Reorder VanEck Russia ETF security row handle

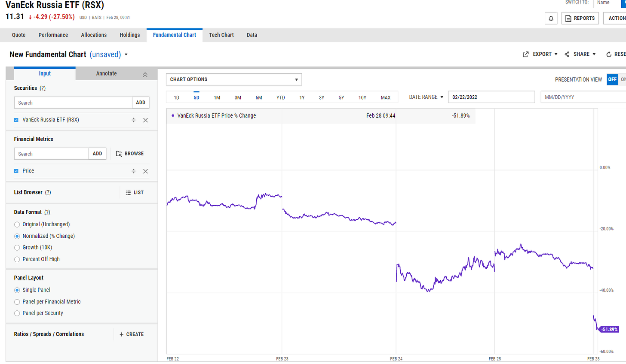tap(134, 120)
